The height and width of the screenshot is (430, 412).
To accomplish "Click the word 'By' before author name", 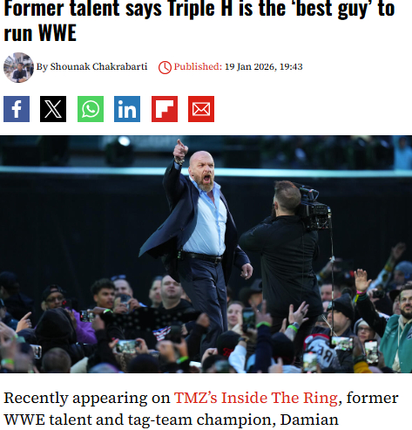I will 42,67.
